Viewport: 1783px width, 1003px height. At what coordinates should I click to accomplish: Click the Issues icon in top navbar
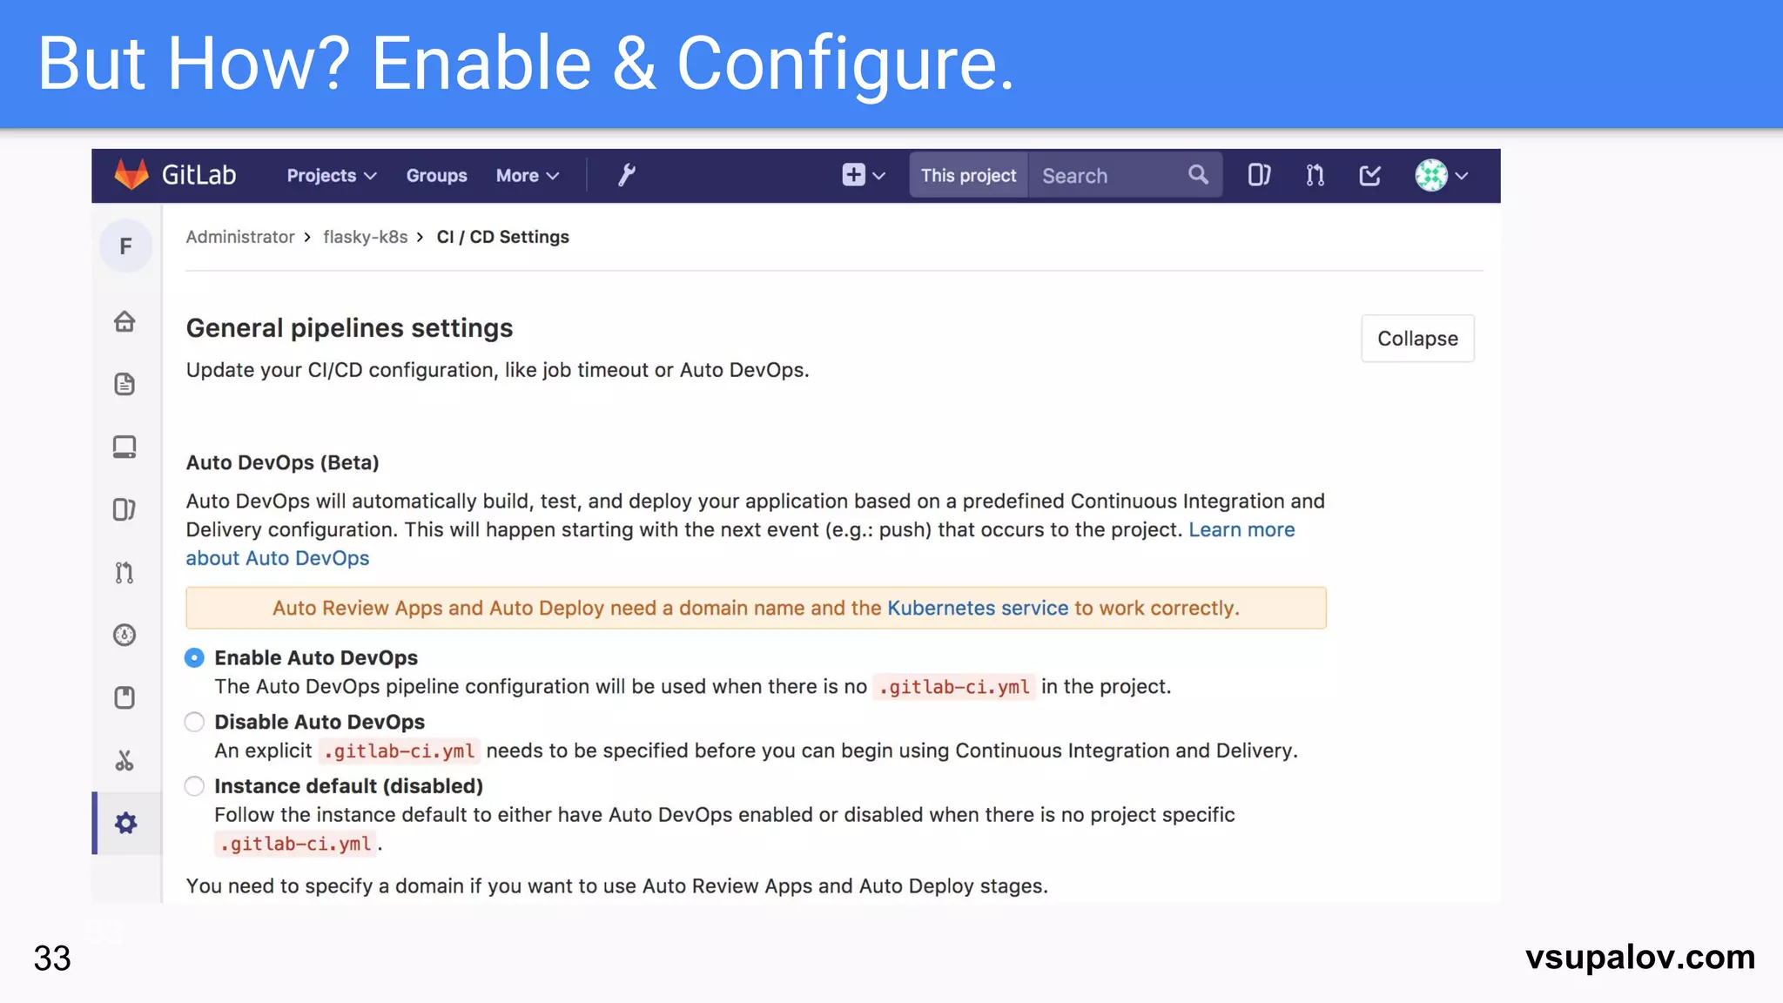pos(1258,175)
